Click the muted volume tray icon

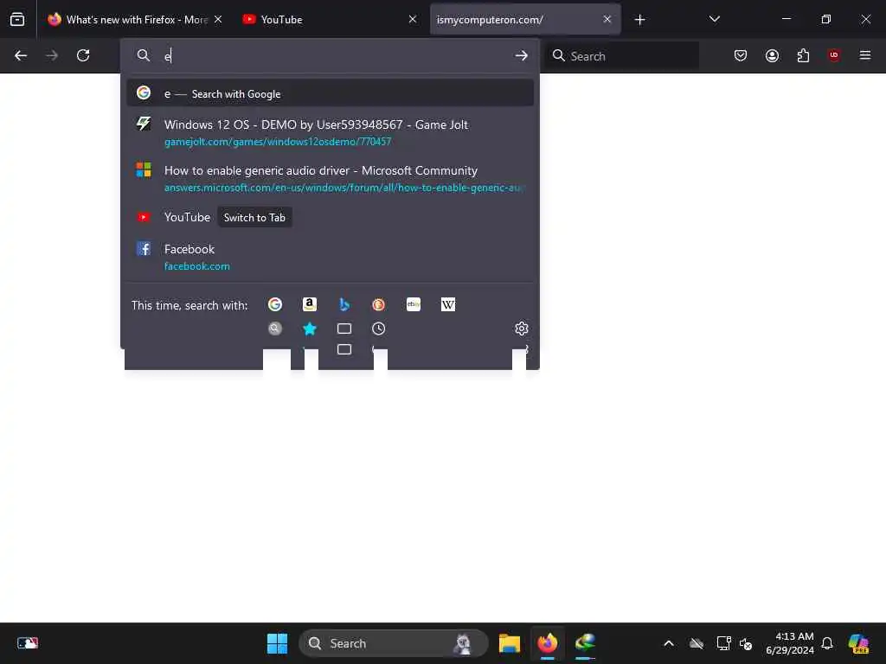point(746,643)
